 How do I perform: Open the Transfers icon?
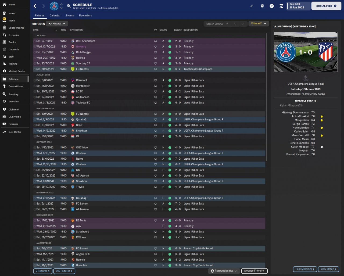click(x=4, y=102)
